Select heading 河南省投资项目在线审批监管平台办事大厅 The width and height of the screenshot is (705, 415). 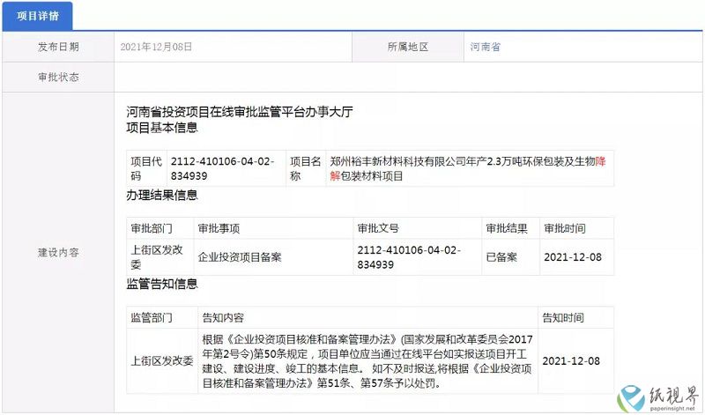coord(239,112)
